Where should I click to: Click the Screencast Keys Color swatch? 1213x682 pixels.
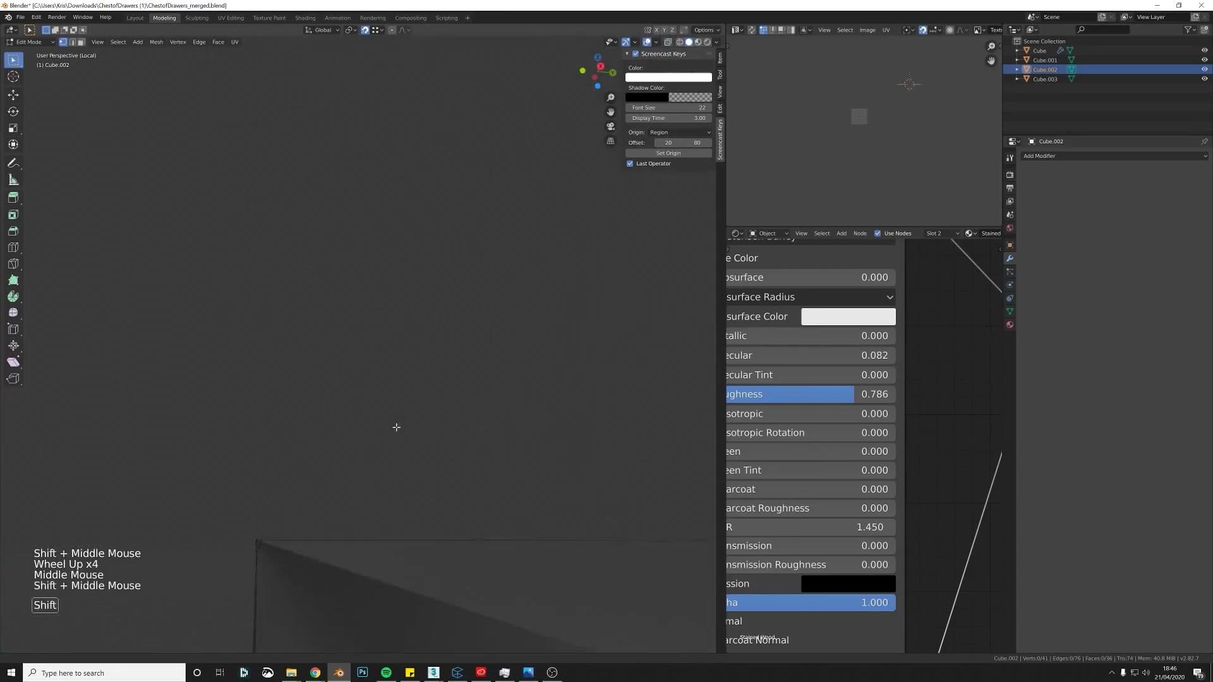668,77
